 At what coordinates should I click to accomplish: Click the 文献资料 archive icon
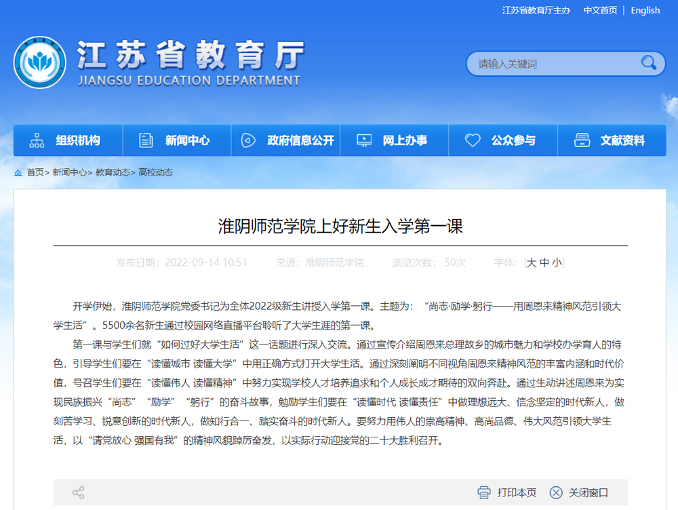pyautogui.click(x=582, y=140)
